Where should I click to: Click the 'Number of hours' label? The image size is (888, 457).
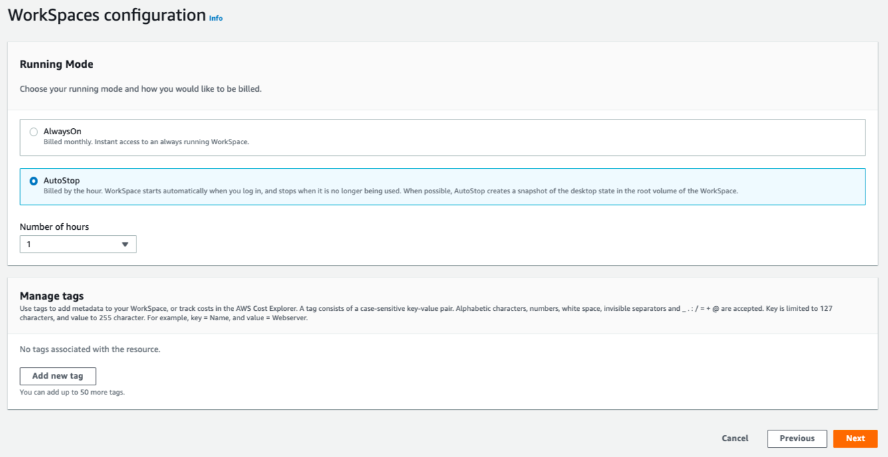pos(55,227)
